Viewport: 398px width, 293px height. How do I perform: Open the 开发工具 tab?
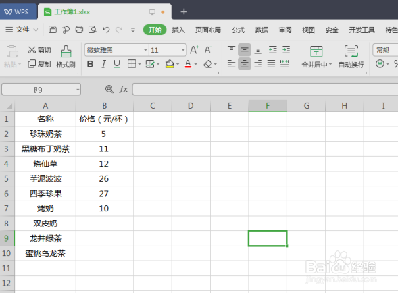point(362,30)
